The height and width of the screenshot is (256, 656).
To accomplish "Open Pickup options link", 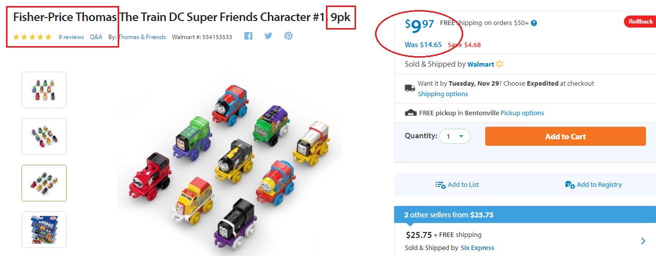I will coord(522,113).
